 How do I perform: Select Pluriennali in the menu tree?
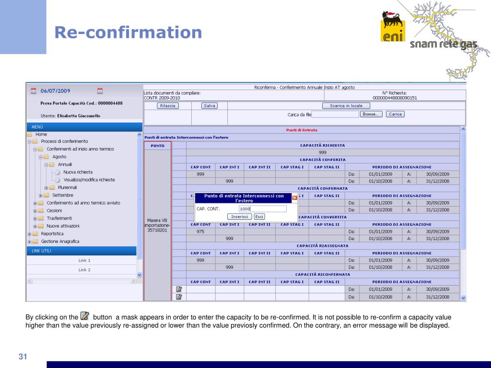click(x=67, y=187)
